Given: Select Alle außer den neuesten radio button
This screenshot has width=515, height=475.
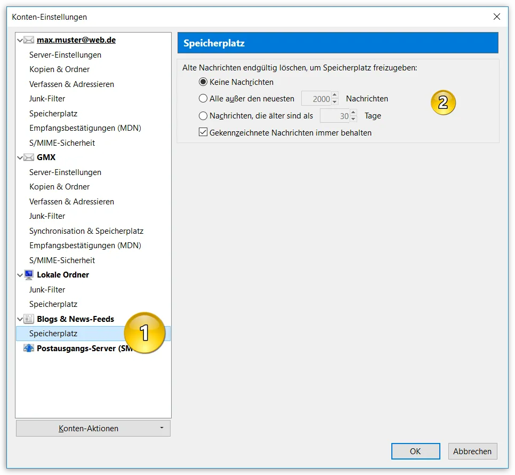Looking at the screenshot, I should [x=203, y=98].
